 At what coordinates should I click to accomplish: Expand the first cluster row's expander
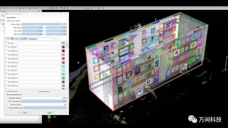6,42
